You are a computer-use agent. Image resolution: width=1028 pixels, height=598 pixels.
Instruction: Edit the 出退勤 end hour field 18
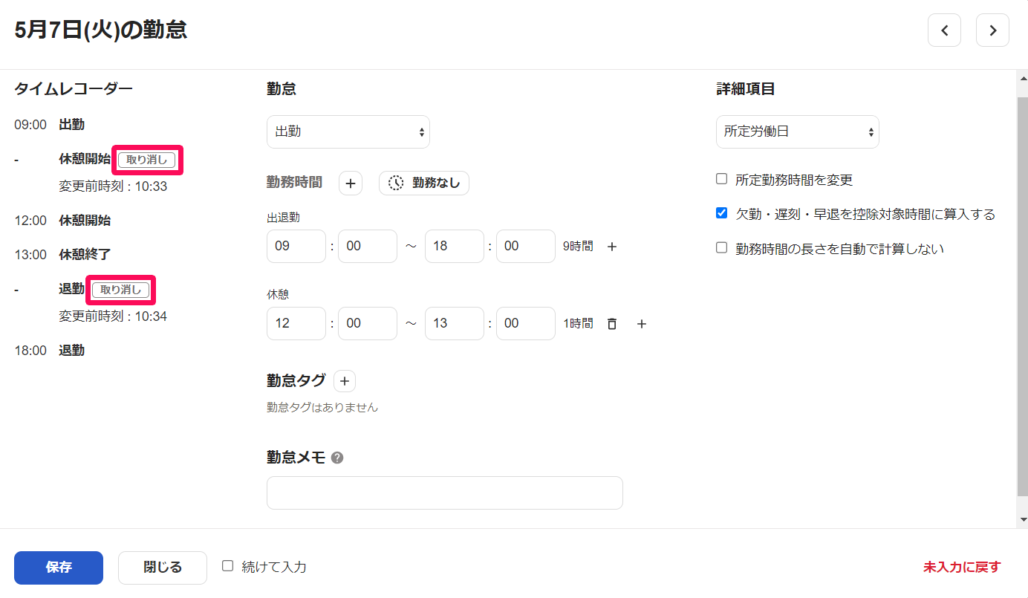point(455,246)
